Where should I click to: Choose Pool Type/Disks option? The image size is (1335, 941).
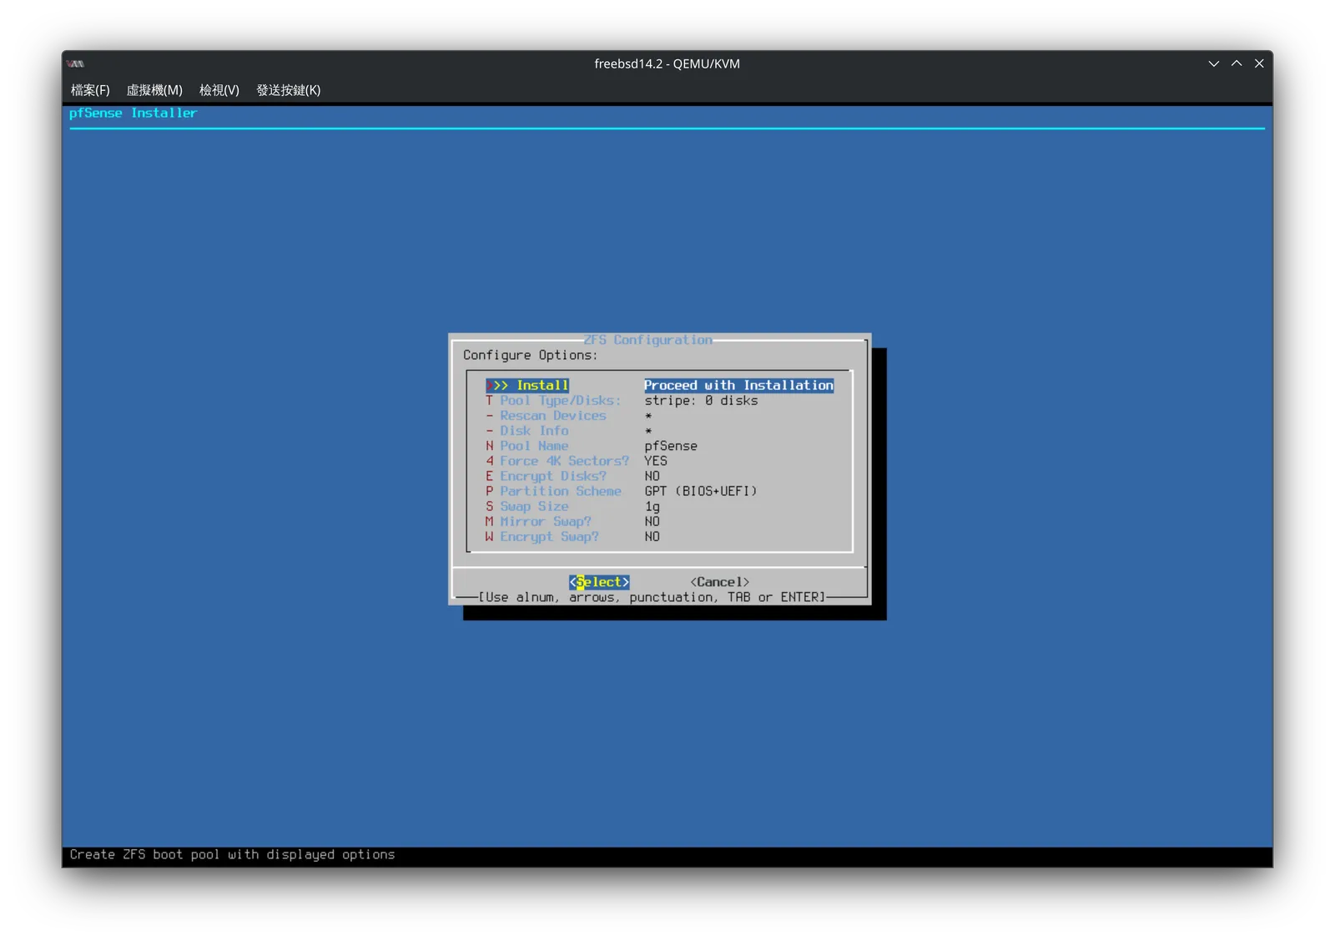659,401
